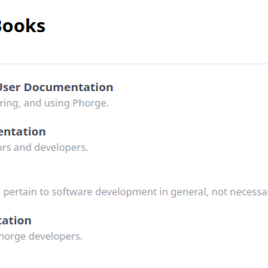268x268 pixels.
Task: Open the User Documentation book
Action: pyautogui.click(x=56, y=87)
